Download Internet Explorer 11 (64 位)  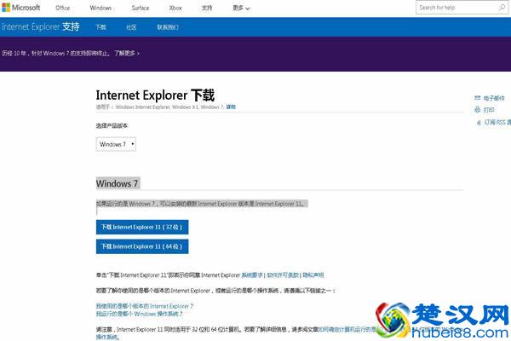[x=142, y=246]
